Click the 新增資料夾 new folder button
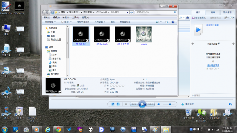 click(x=125, y=22)
